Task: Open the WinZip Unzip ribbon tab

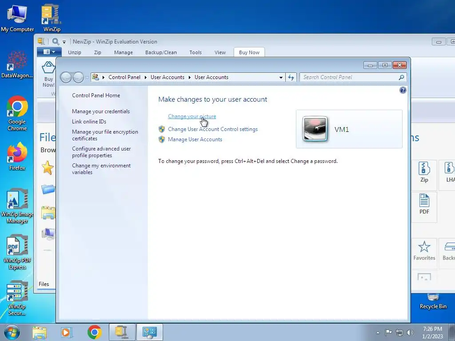Action: point(75,52)
